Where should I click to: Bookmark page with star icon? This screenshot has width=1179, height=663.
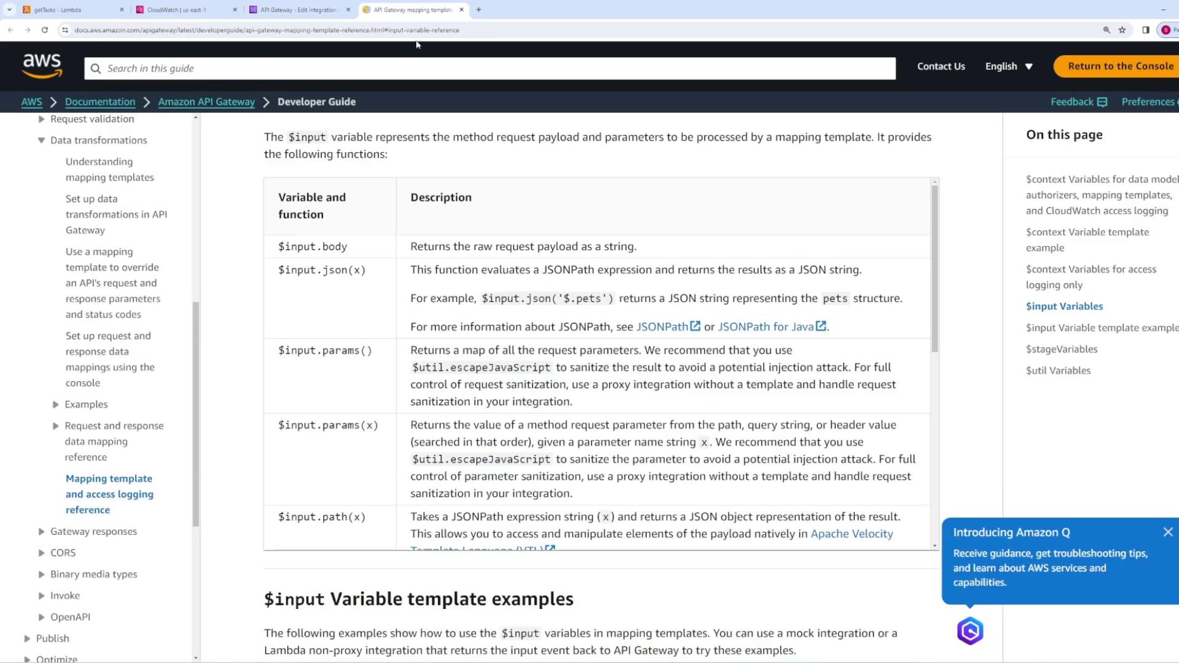pos(1122,29)
